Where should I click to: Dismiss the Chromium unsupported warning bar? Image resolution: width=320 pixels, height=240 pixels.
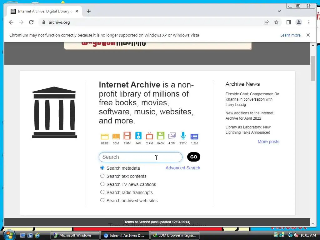[x=308, y=35]
